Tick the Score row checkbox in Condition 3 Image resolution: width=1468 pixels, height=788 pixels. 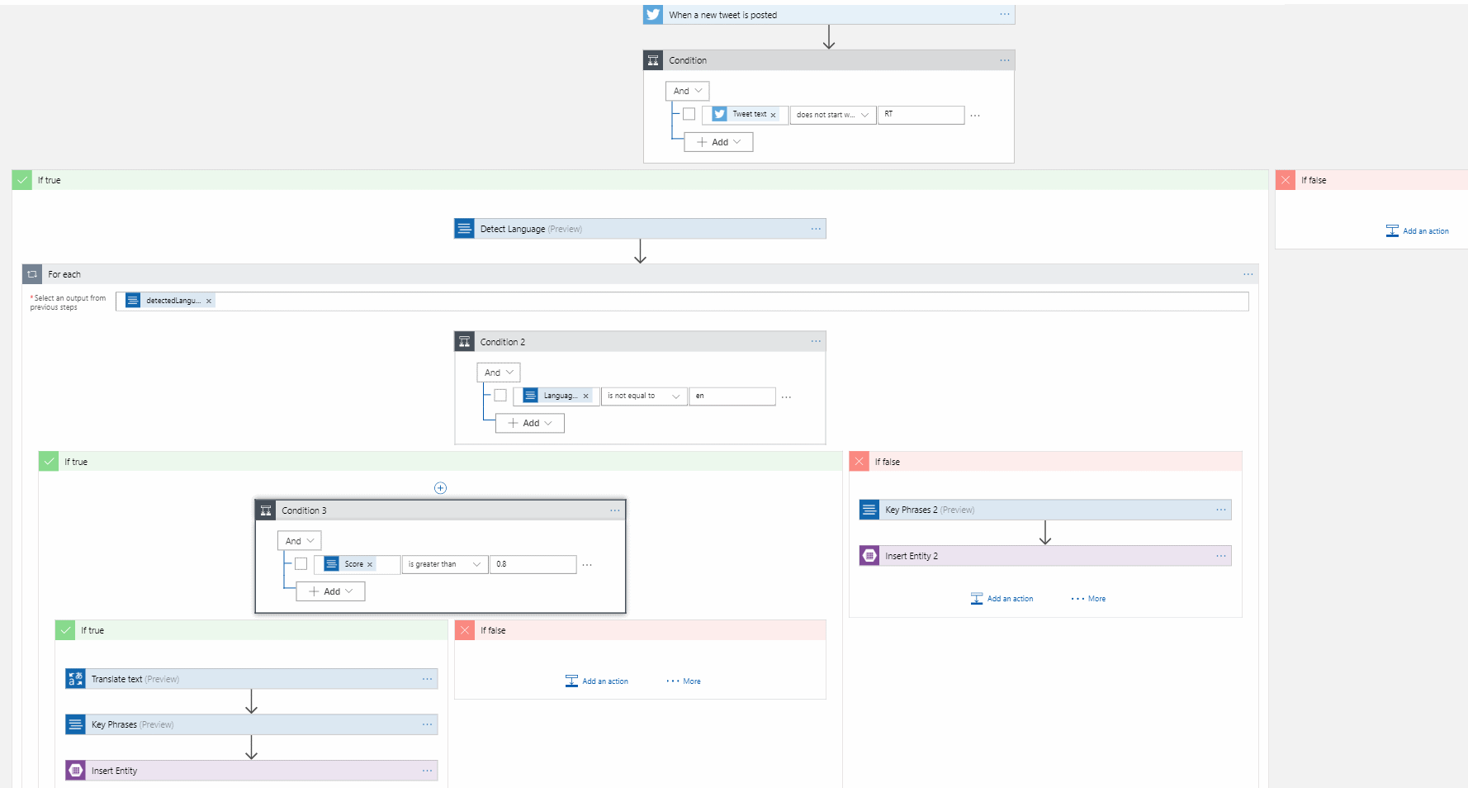coord(301,564)
